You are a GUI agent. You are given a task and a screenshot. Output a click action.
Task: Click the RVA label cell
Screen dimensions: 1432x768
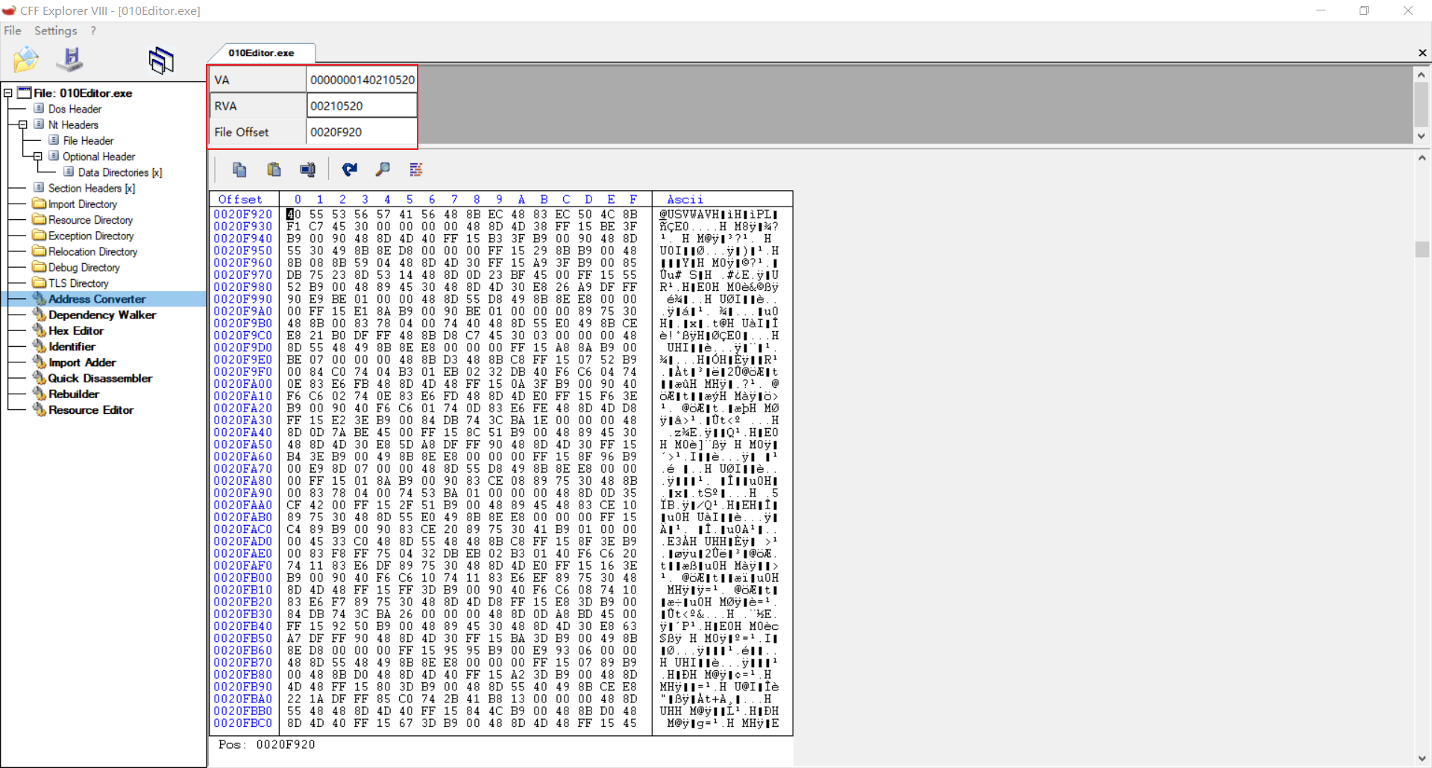coord(258,106)
